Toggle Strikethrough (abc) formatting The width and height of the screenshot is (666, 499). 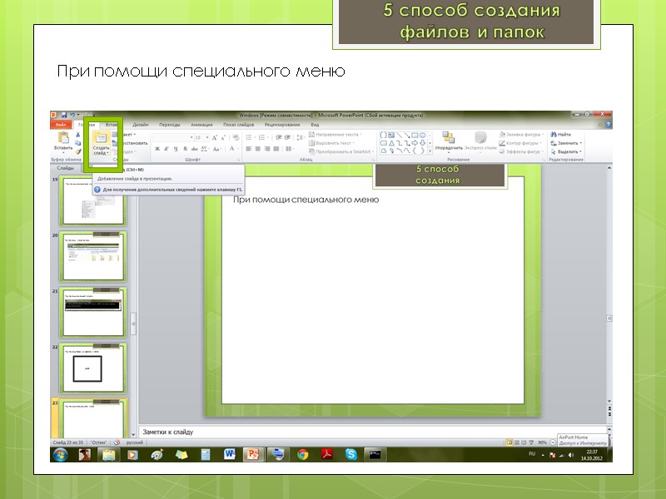(195, 149)
